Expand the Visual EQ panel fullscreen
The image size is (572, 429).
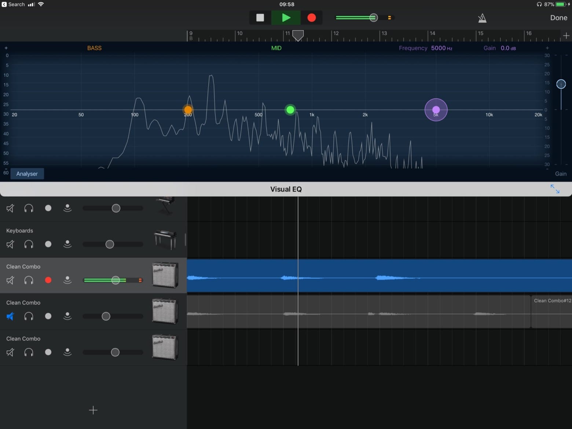[x=555, y=189]
